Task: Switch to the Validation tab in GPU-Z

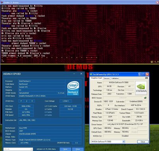Action: [115, 78]
